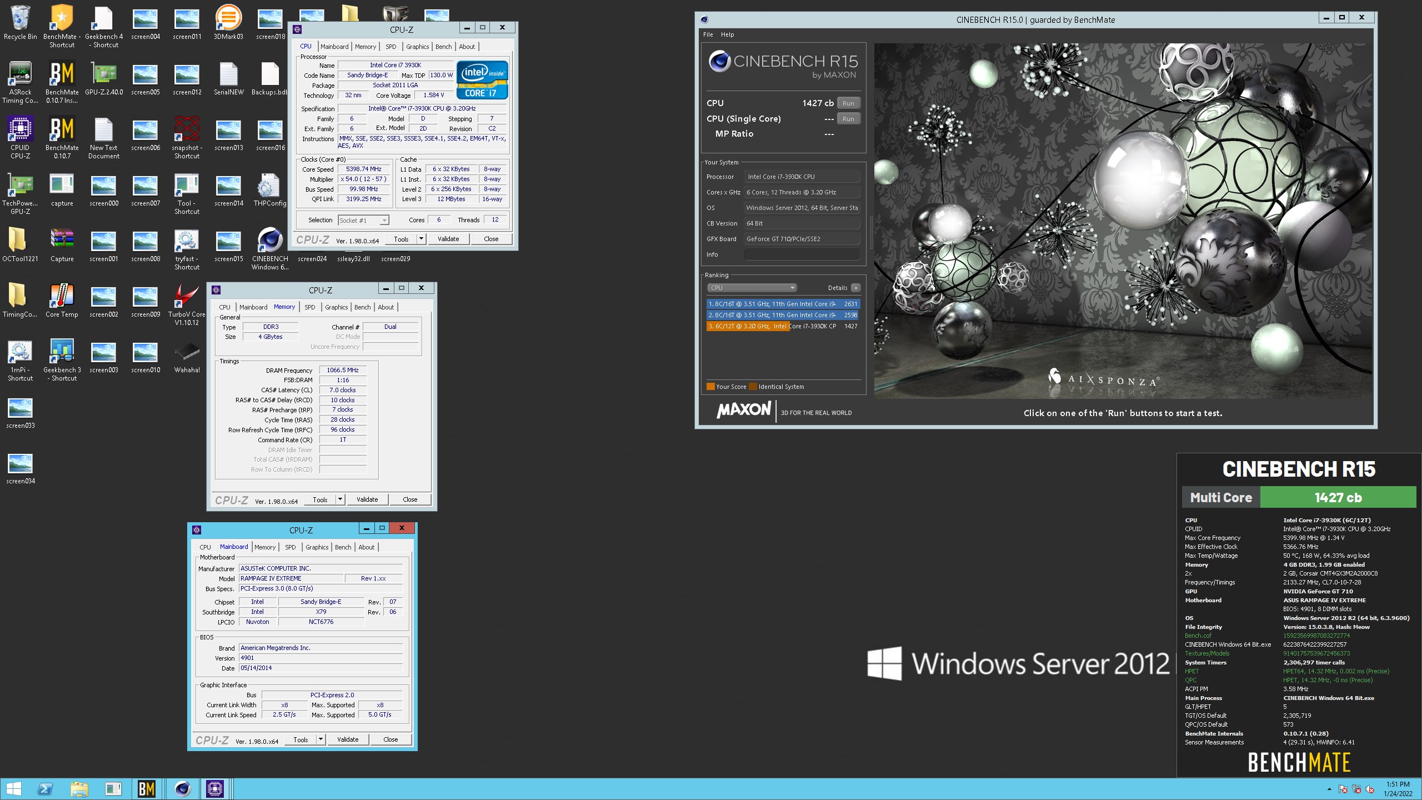Select the BenchMate 0.10.7 desktop icon

(x=62, y=138)
